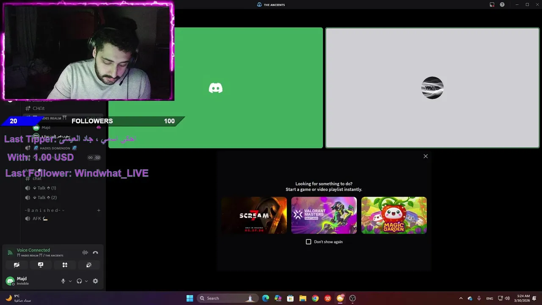Collapse the Banished category
Screen dimensions: 542x305
44,210
